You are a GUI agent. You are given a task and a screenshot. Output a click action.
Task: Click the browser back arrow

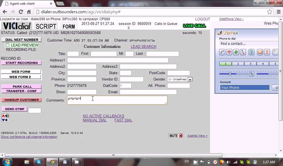point(5,12)
